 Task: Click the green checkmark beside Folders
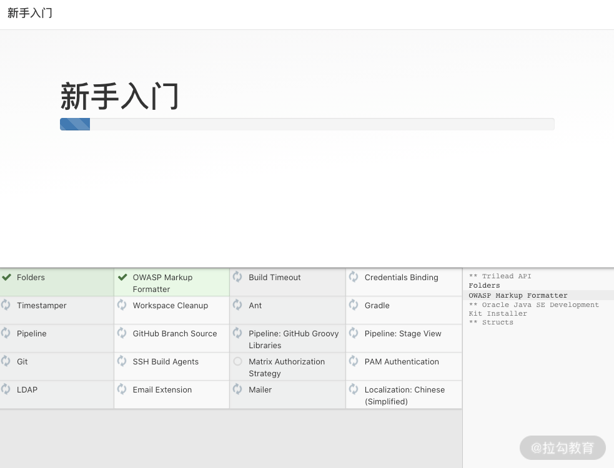click(6, 277)
